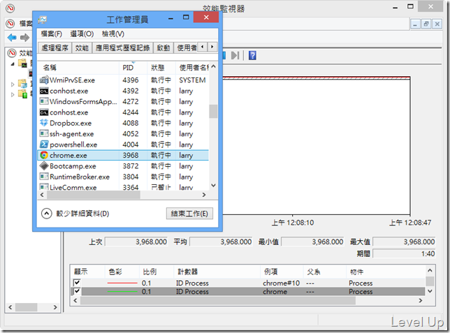Image resolution: width=450 pixels, height=333 pixels.
Task: Click the Performance Monitor back arrow icon
Action: click(12, 38)
